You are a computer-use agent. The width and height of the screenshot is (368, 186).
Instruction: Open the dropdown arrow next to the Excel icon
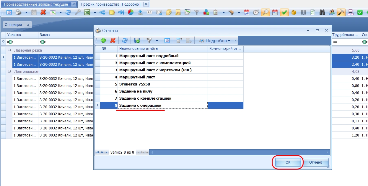click(95, 12)
